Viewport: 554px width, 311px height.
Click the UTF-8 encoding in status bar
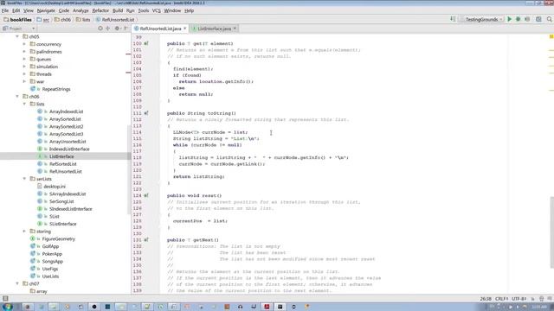(519, 299)
